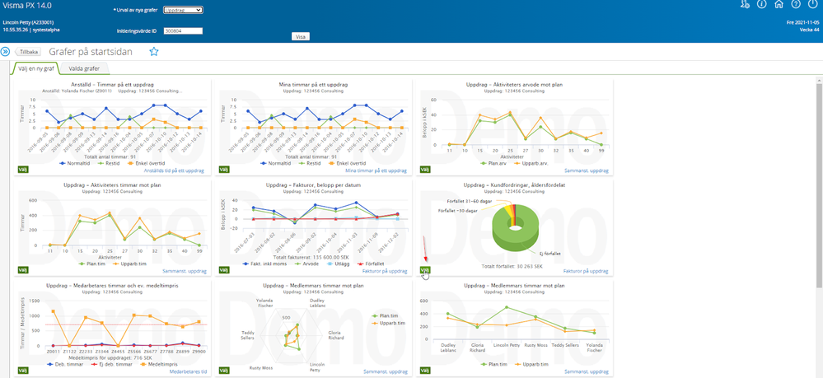Open Fakturor på uppdrag link under Fakturor chart
Image resolution: width=823 pixels, height=378 pixels.
pyautogui.click(x=385, y=271)
